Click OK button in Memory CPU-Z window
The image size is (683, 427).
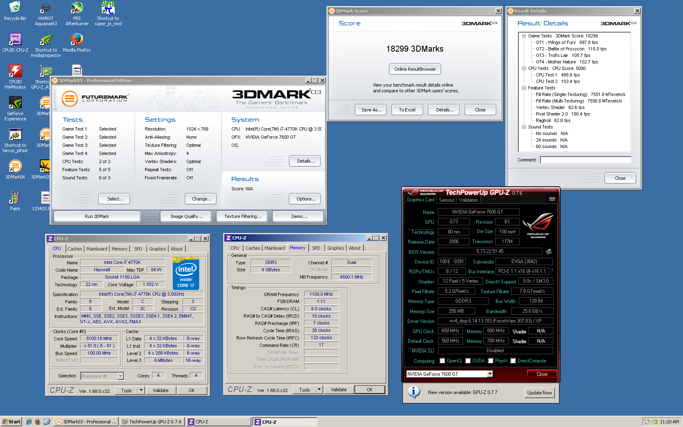click(x=370, y=390)
